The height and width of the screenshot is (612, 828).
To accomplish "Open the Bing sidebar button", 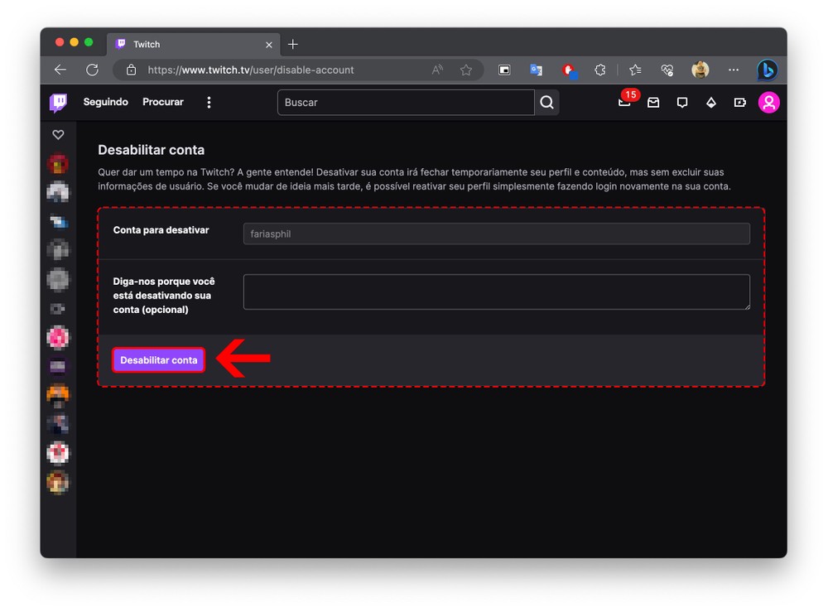I will coord(768,70).
